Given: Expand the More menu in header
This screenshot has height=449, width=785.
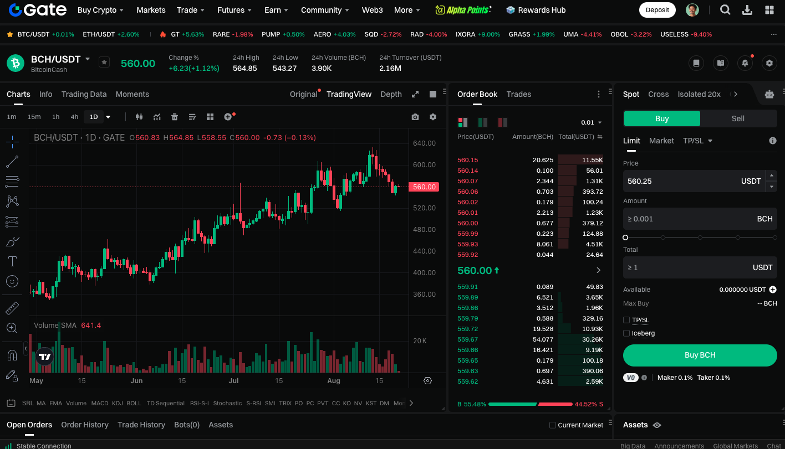Looking at the screenshot, I should pyautogui.click(x=407, y=10).
